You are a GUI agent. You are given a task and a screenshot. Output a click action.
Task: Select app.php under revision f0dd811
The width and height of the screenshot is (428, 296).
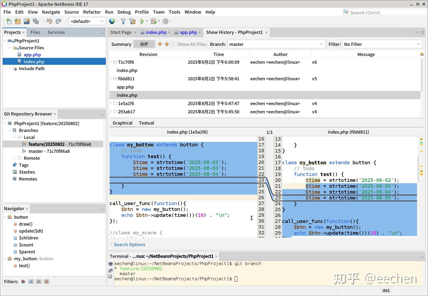pyautogui.click(x=125, y=87)
